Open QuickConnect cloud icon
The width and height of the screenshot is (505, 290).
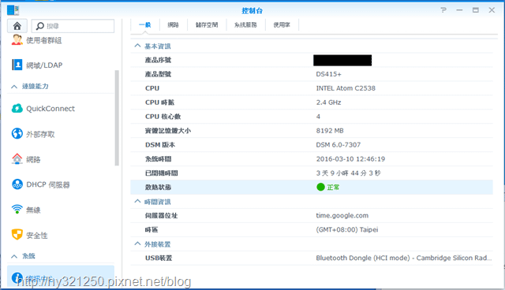point(17,108)
